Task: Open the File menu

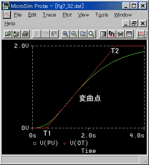Action: click(x=18, y=15)
